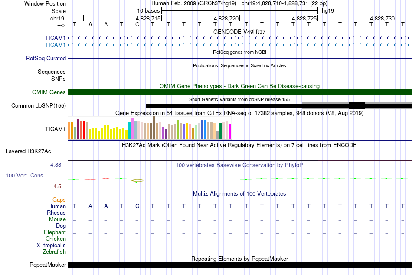The image size is (412, 275).
Task: Click the GTEx Gene Expression title text
Action: click(x=239, y=113)
